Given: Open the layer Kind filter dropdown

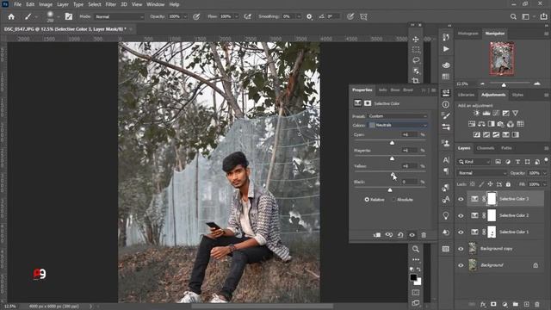Looking at the screenshot, I should click(x=474, y=162).
